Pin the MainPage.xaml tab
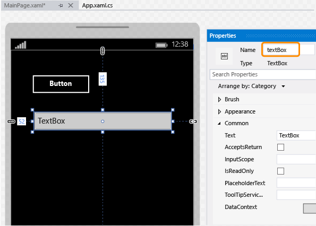 pos(61,6)
